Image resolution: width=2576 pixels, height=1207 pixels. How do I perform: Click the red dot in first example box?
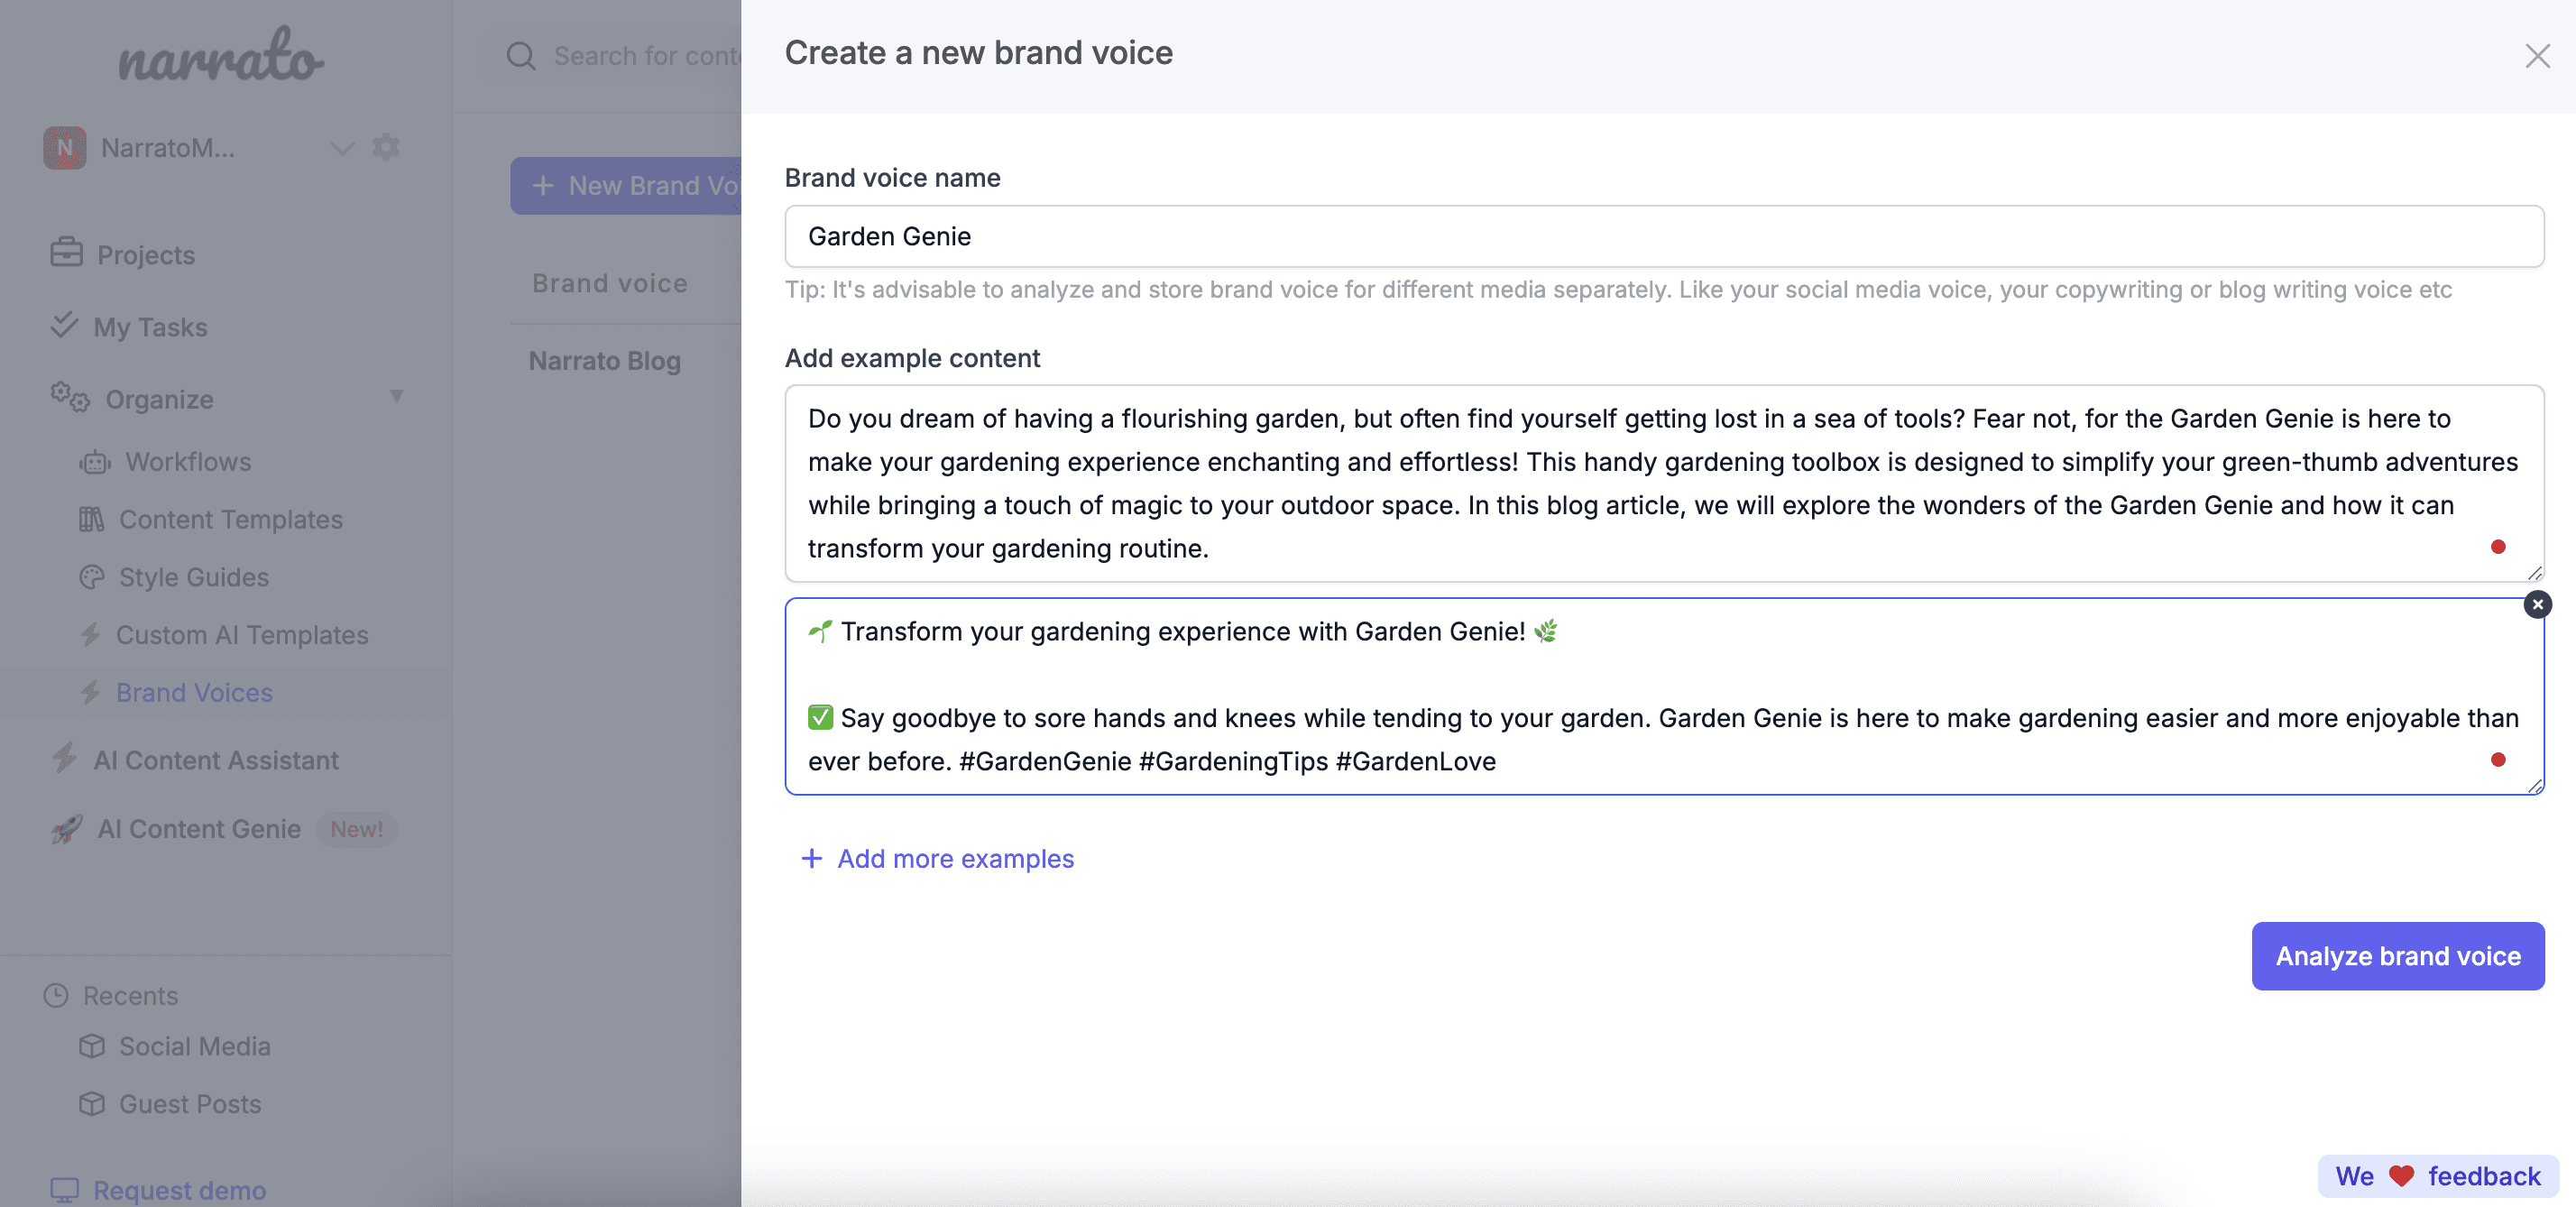pyautogui.click(x=2497, y=546)
